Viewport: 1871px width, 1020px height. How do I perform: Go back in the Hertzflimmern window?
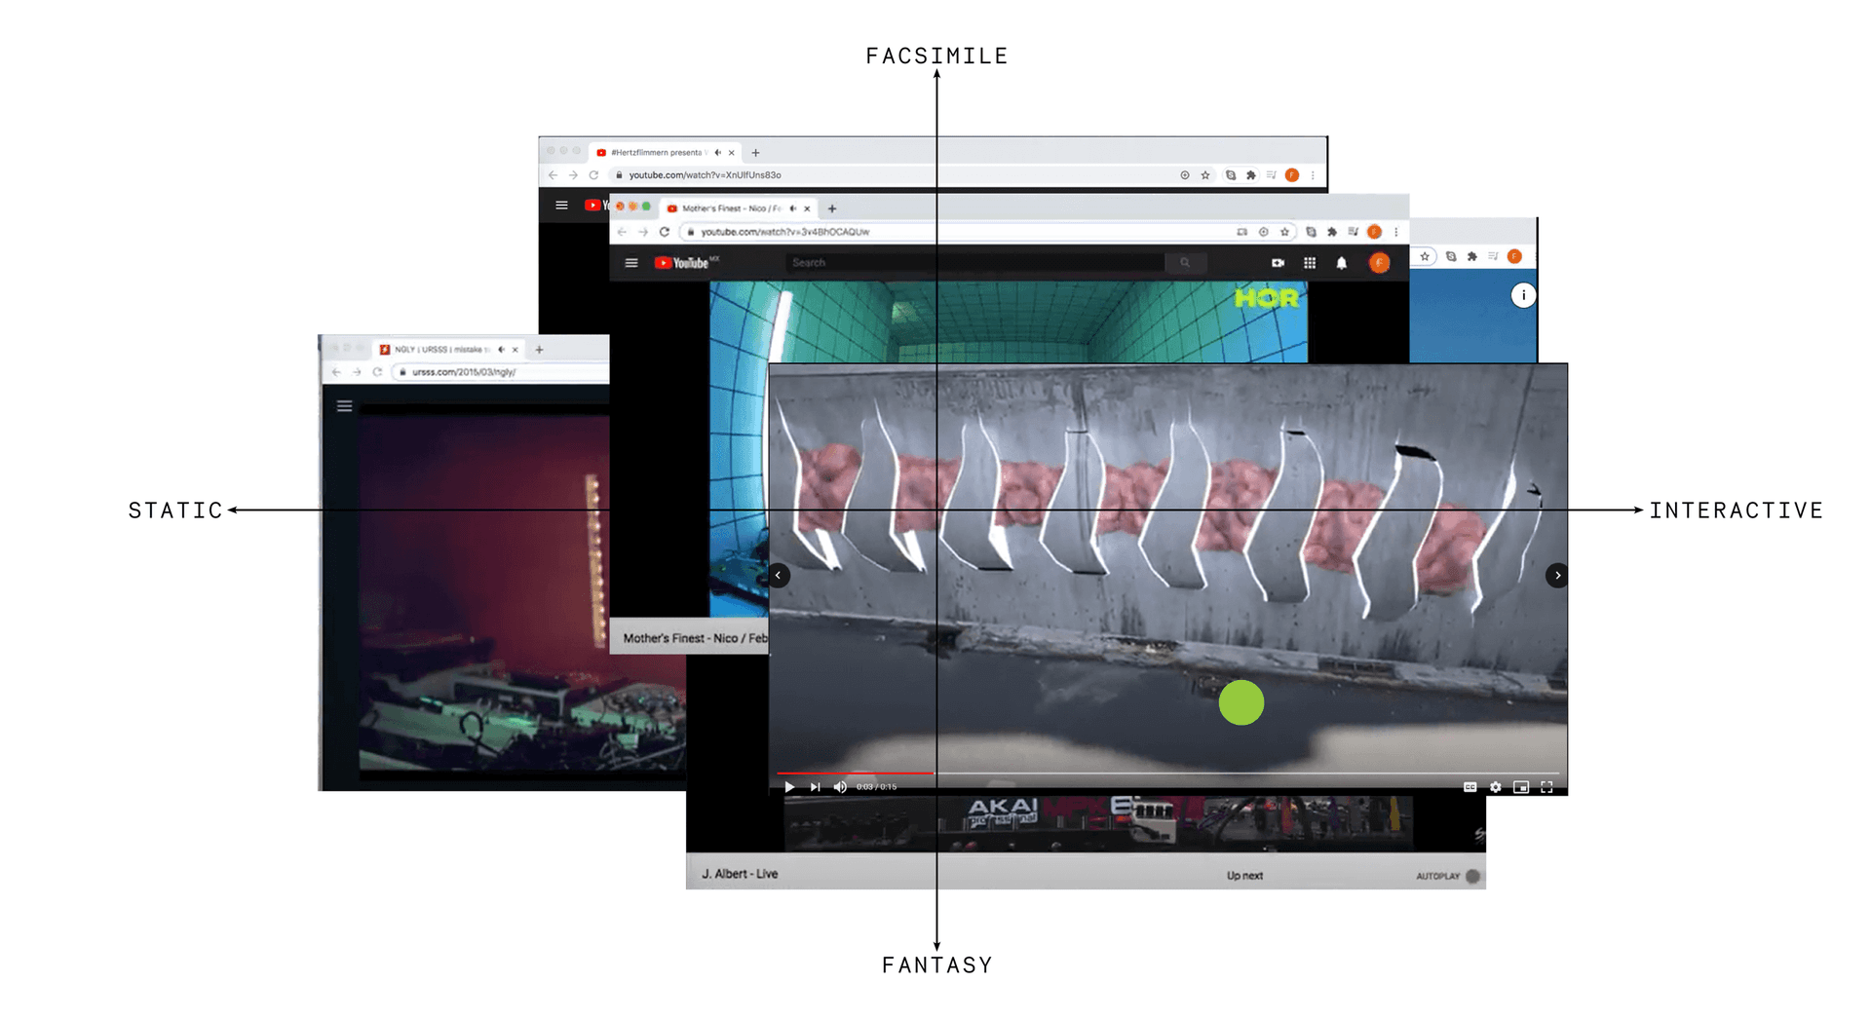coord(553,175)
